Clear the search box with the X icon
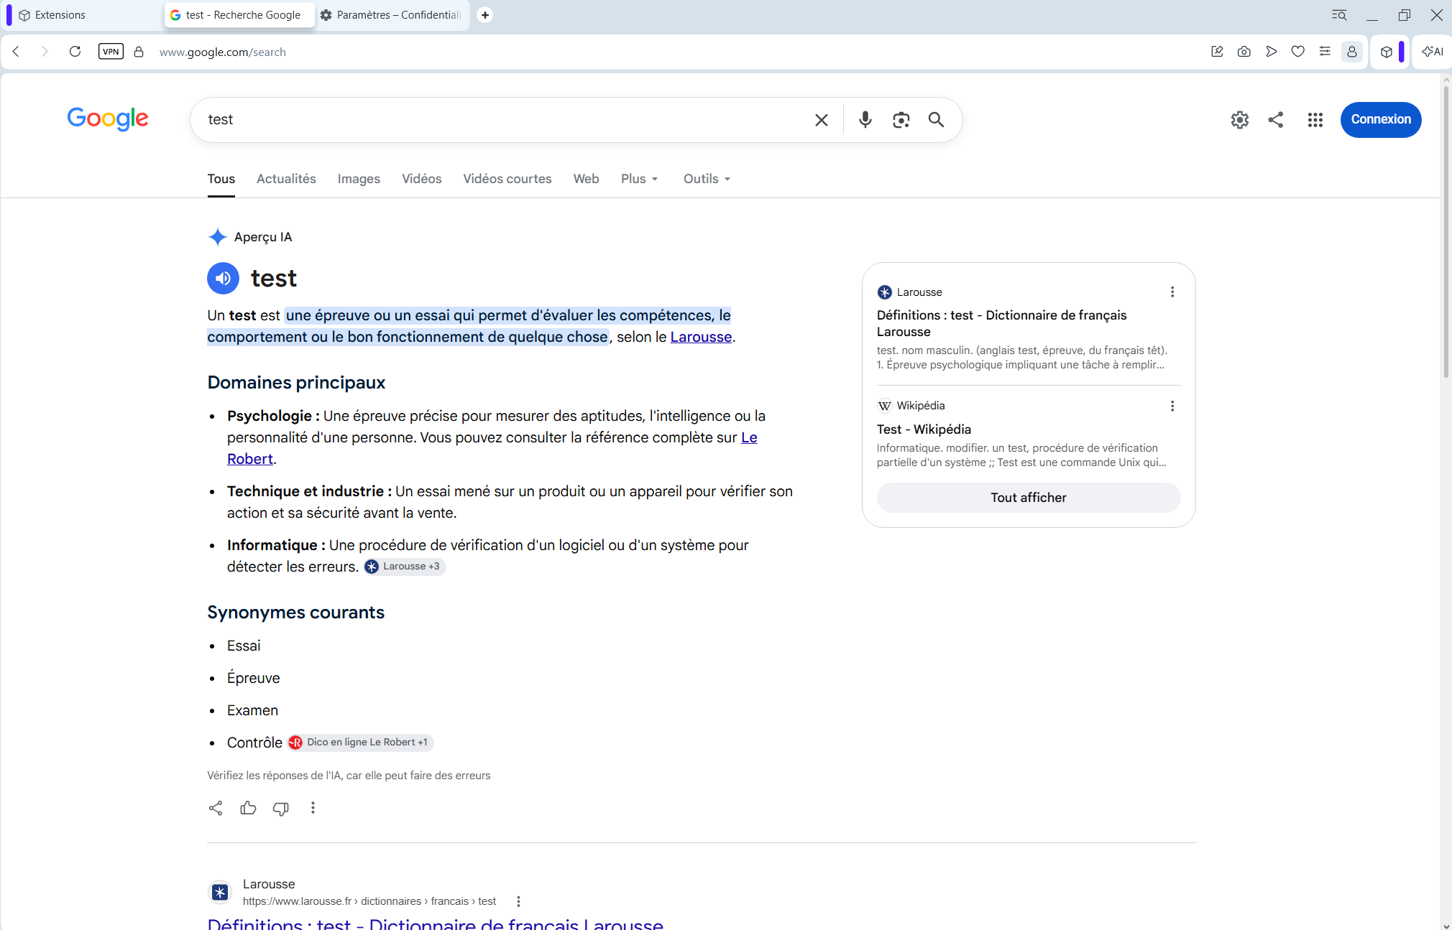1452x930 pixels. (822, 120)
